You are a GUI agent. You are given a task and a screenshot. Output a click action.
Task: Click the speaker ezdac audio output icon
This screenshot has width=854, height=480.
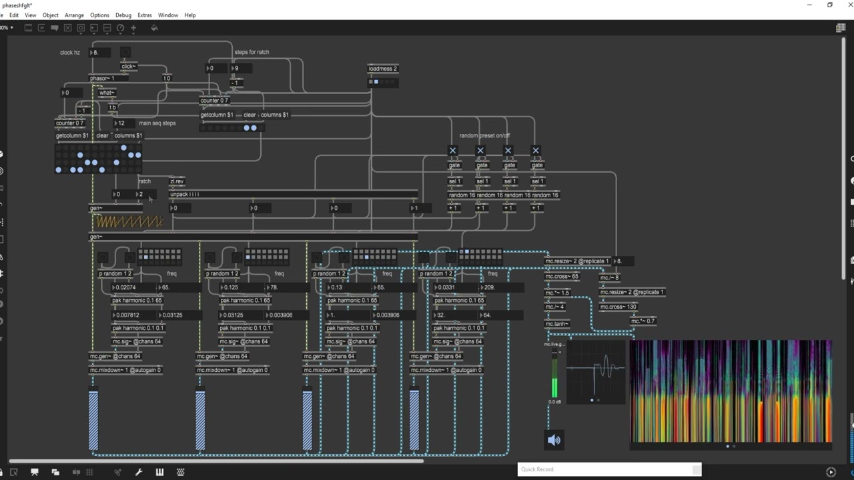554,440
